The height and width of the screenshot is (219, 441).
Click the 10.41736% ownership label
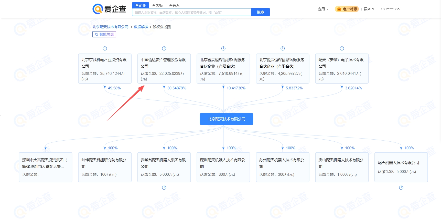236,88
